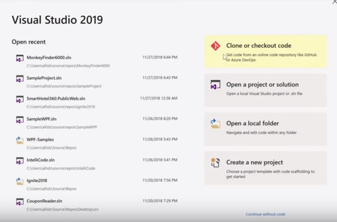337x222 pixels.
Task: Click the CouponReader.sln solution icon
Action: (x=20, y=202)
